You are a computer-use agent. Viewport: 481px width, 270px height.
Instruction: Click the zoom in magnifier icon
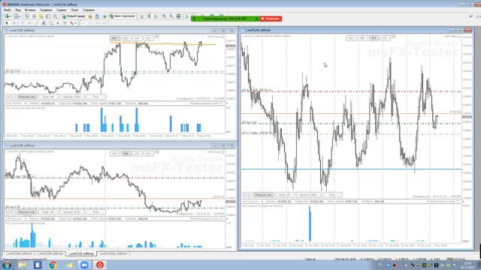tap(165, 16)
